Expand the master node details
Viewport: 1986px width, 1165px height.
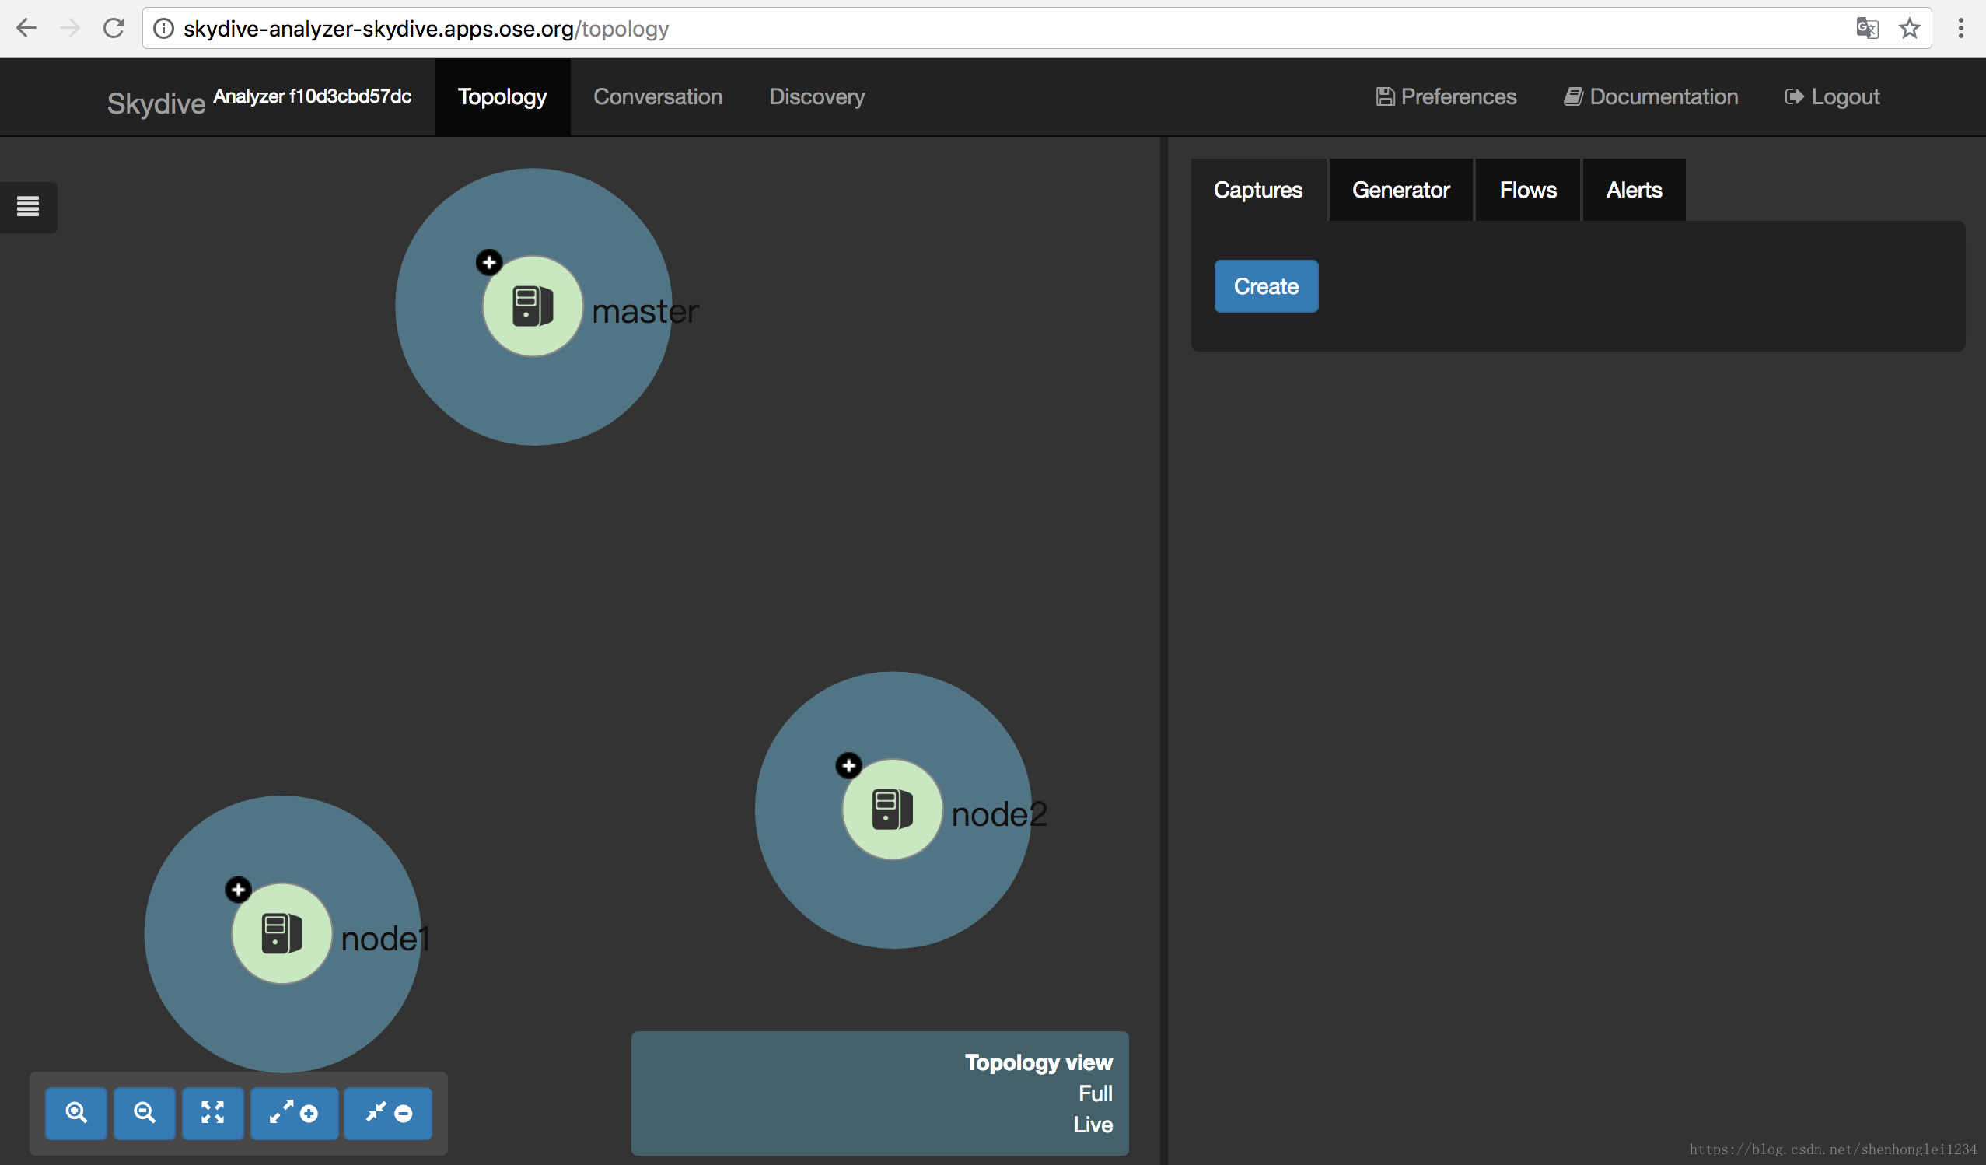[x=491, y=262]
